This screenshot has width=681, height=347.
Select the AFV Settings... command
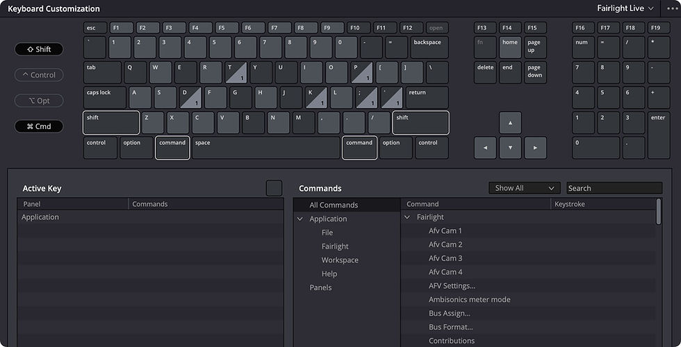coord(452,286)
